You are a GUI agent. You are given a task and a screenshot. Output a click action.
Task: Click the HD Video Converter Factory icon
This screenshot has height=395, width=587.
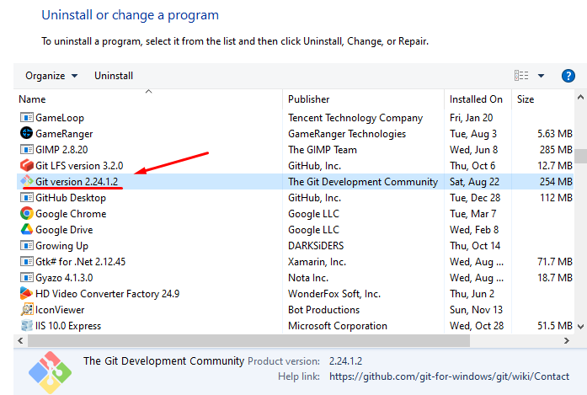click(25, 294)
